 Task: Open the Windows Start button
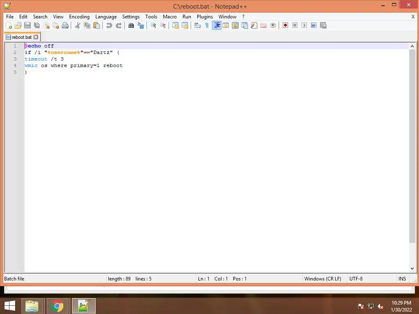pyautogui.click(x=10, y=306)
